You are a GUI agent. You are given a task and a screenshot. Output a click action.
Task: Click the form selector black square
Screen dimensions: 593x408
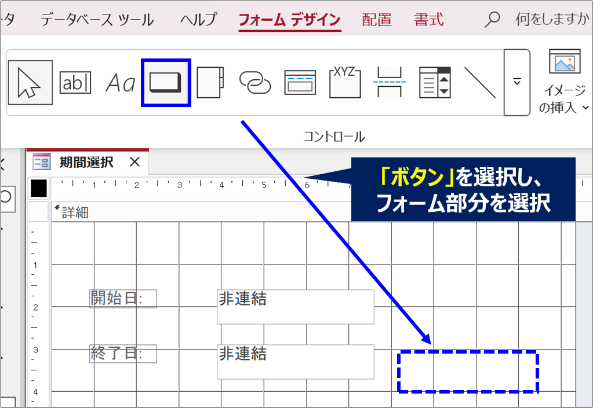click(39, 188)
